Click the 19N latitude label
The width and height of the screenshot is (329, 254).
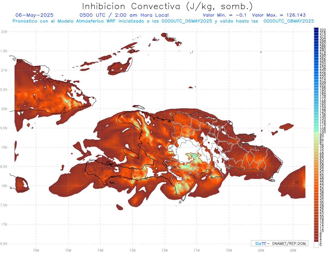4,147
